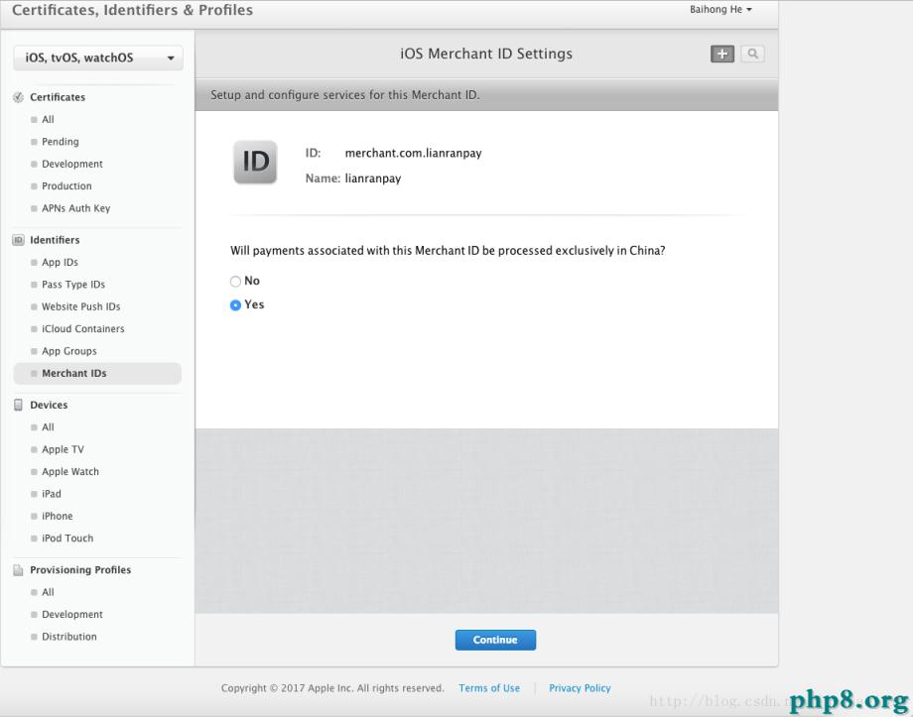Select Merchant IDs in sidebar
This screenshot has width=913, height=717.
click(97, 374)
